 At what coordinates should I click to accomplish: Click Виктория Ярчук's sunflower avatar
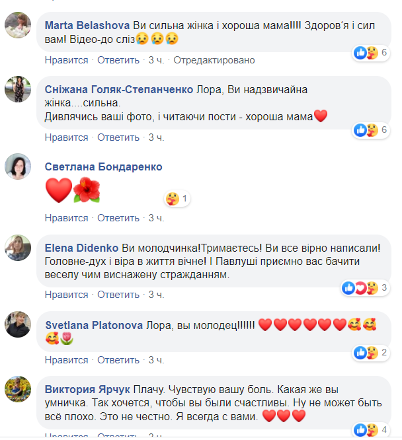pyautogui.click(x=18, y=389)
